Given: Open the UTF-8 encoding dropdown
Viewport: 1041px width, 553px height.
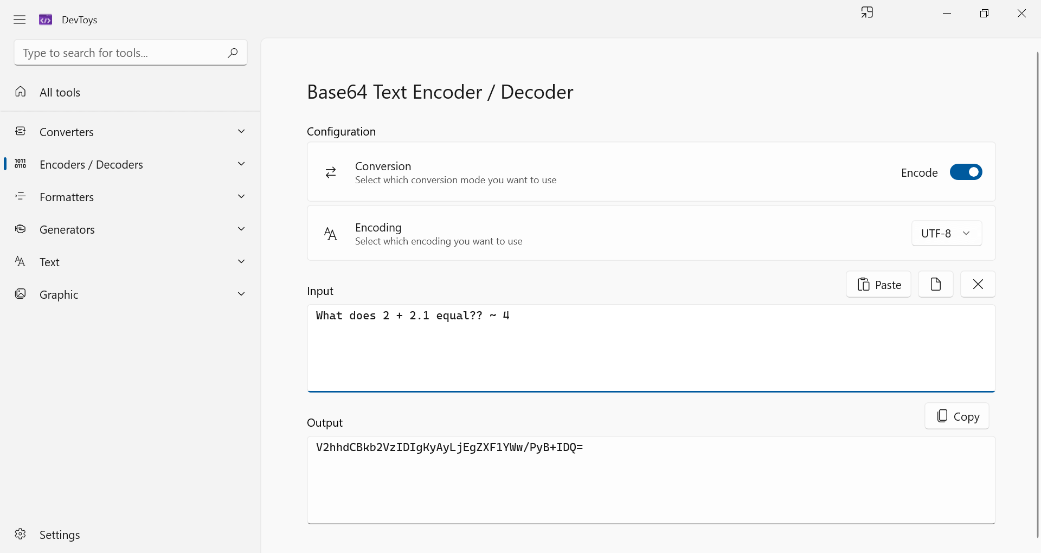Looking at the screenshot, I should (946, 233).
